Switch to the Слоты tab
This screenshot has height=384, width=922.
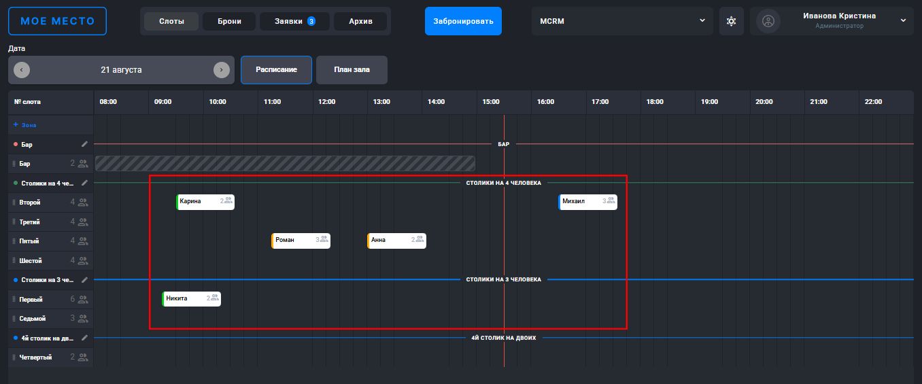171,21
